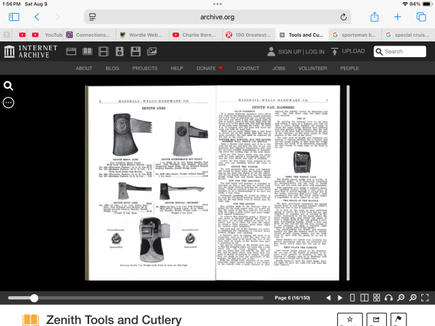Open the PEOPLE menu item
Screen dimensions: 435x326
click(x=349, y=68)
